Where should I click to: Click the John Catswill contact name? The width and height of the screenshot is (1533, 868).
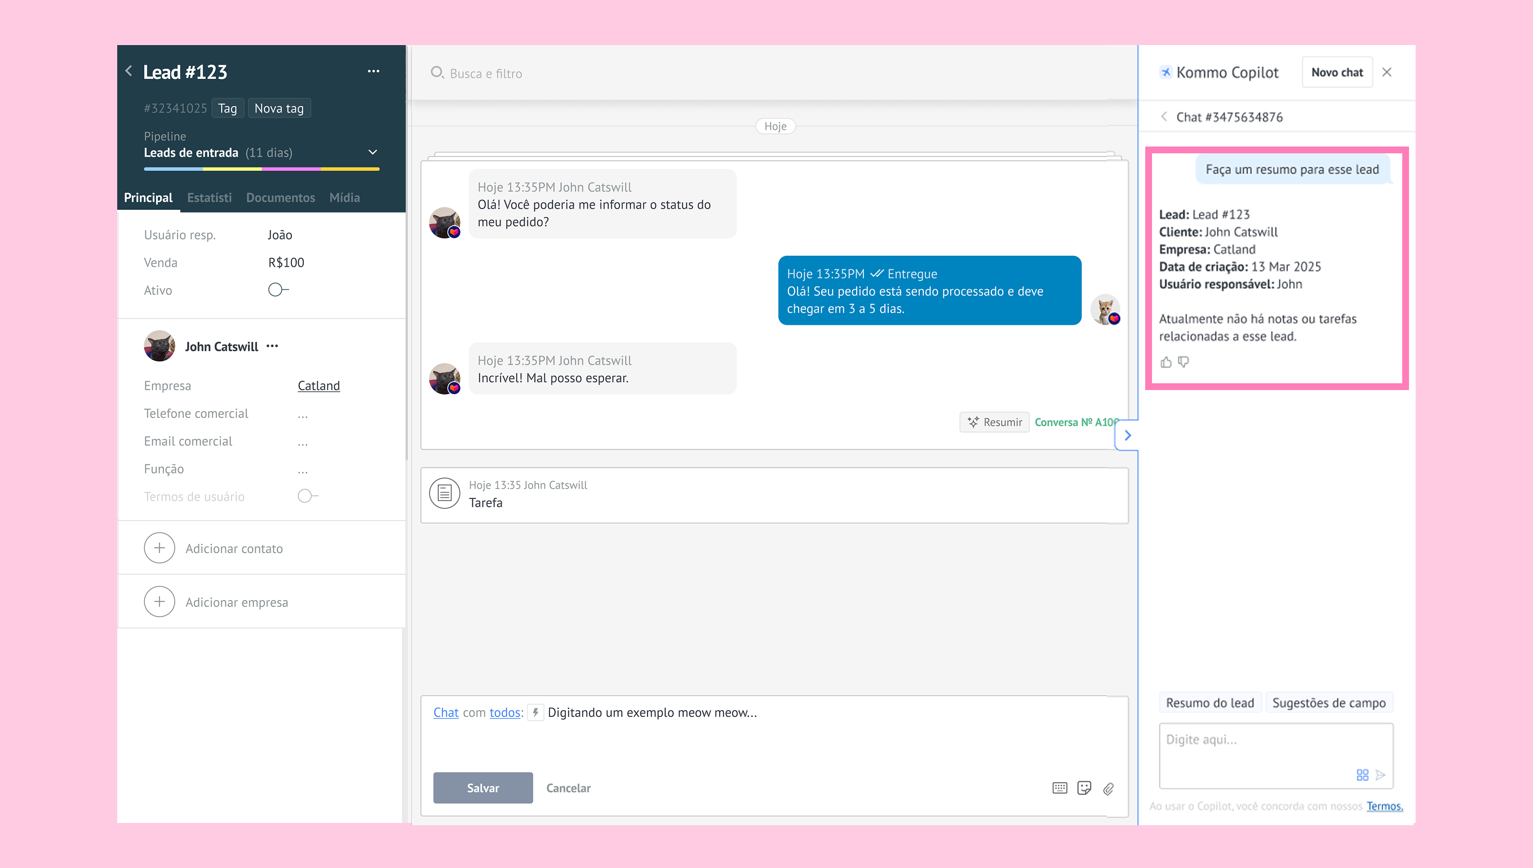pyautogui.click(x=221, y=347)
